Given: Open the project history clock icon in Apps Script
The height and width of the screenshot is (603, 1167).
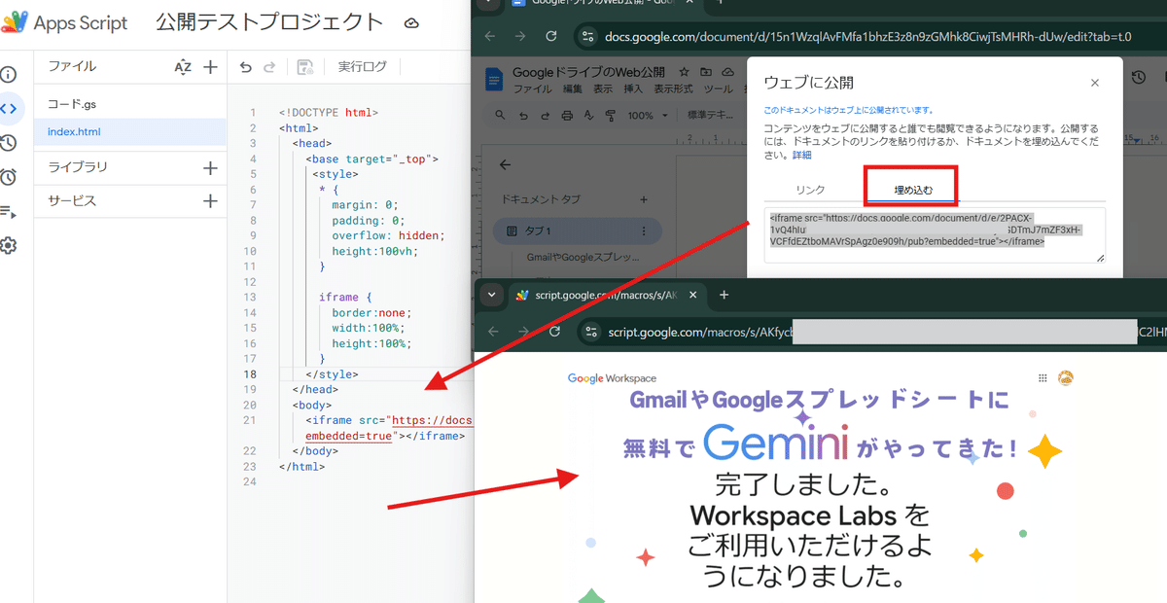Looking at the screenshot, I should pyautogui.click(x=9, y=143).
